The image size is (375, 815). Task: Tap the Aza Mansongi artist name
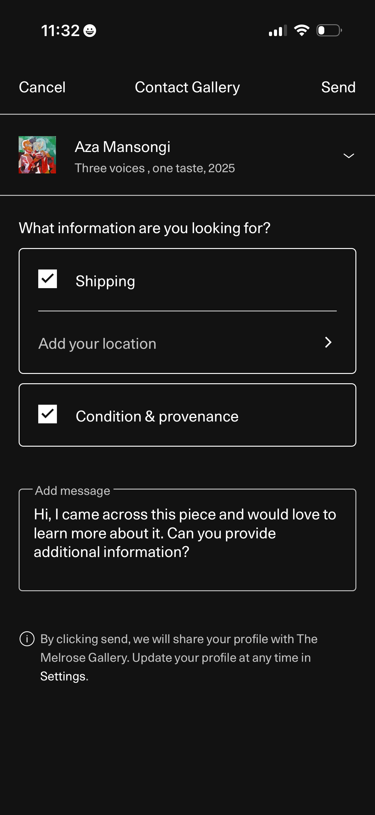[x=123, y=147]
